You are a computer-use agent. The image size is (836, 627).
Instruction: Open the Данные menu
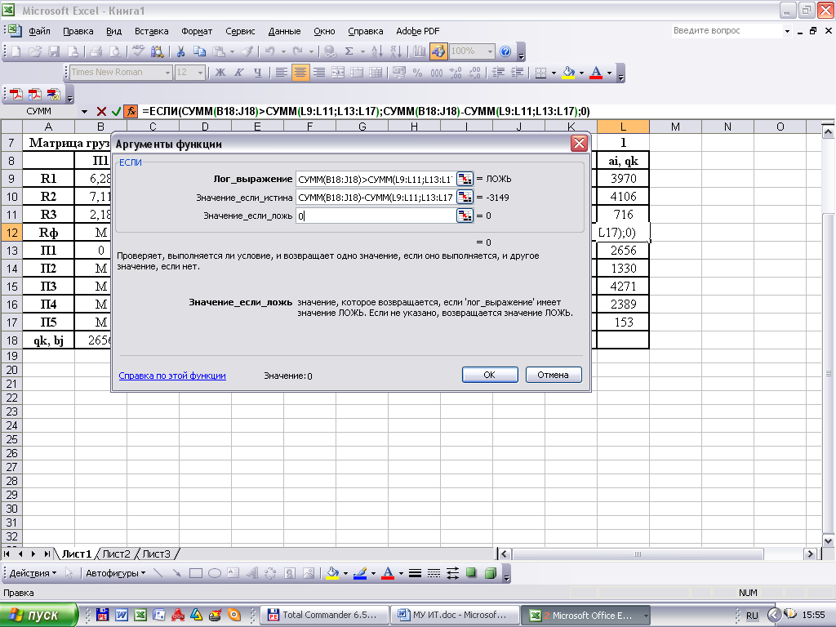point(284,31)
